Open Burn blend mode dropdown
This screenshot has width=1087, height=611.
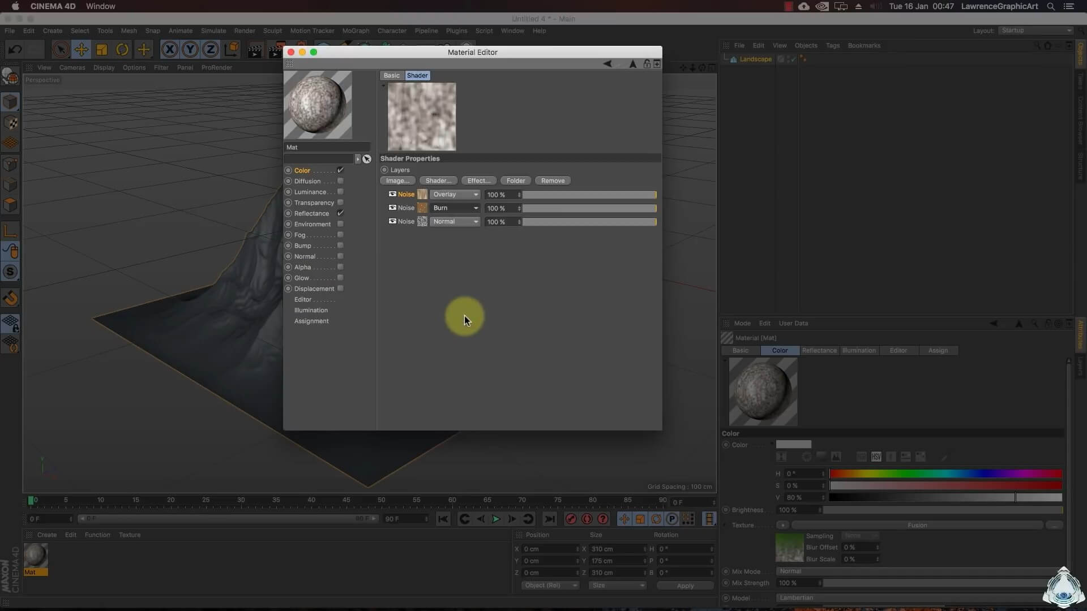click(455, 208)
